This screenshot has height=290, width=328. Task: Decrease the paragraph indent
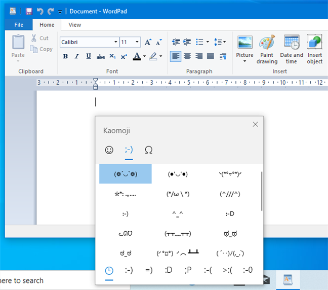[x=176, y=42]
